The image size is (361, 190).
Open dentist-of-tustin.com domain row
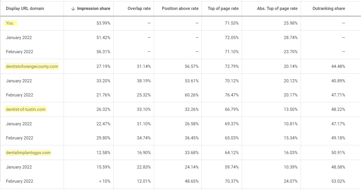click(25, 109)
